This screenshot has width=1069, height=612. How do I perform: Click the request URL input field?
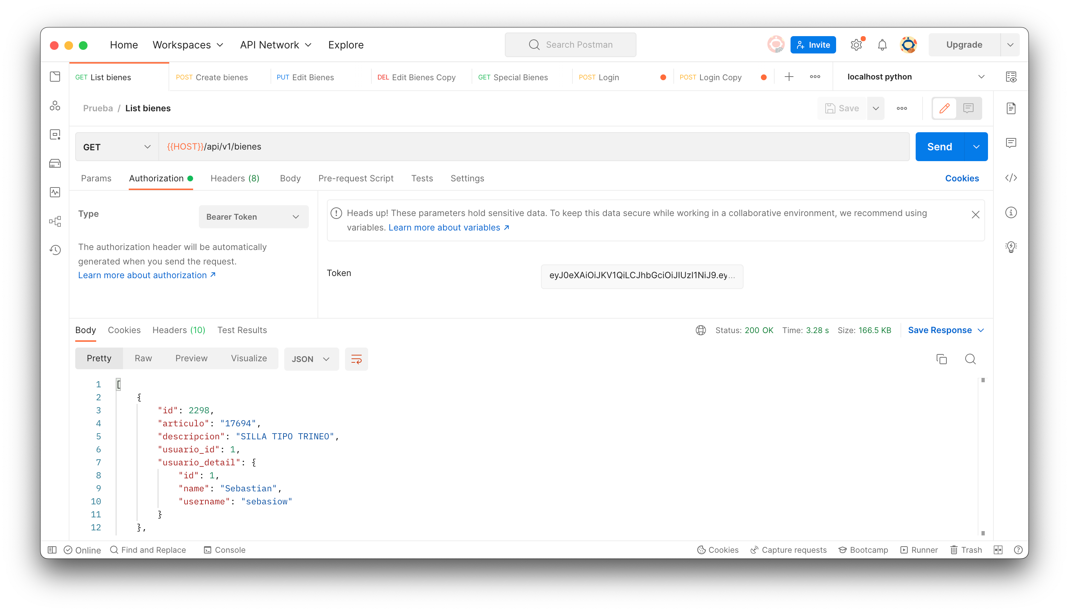point(379,146)
